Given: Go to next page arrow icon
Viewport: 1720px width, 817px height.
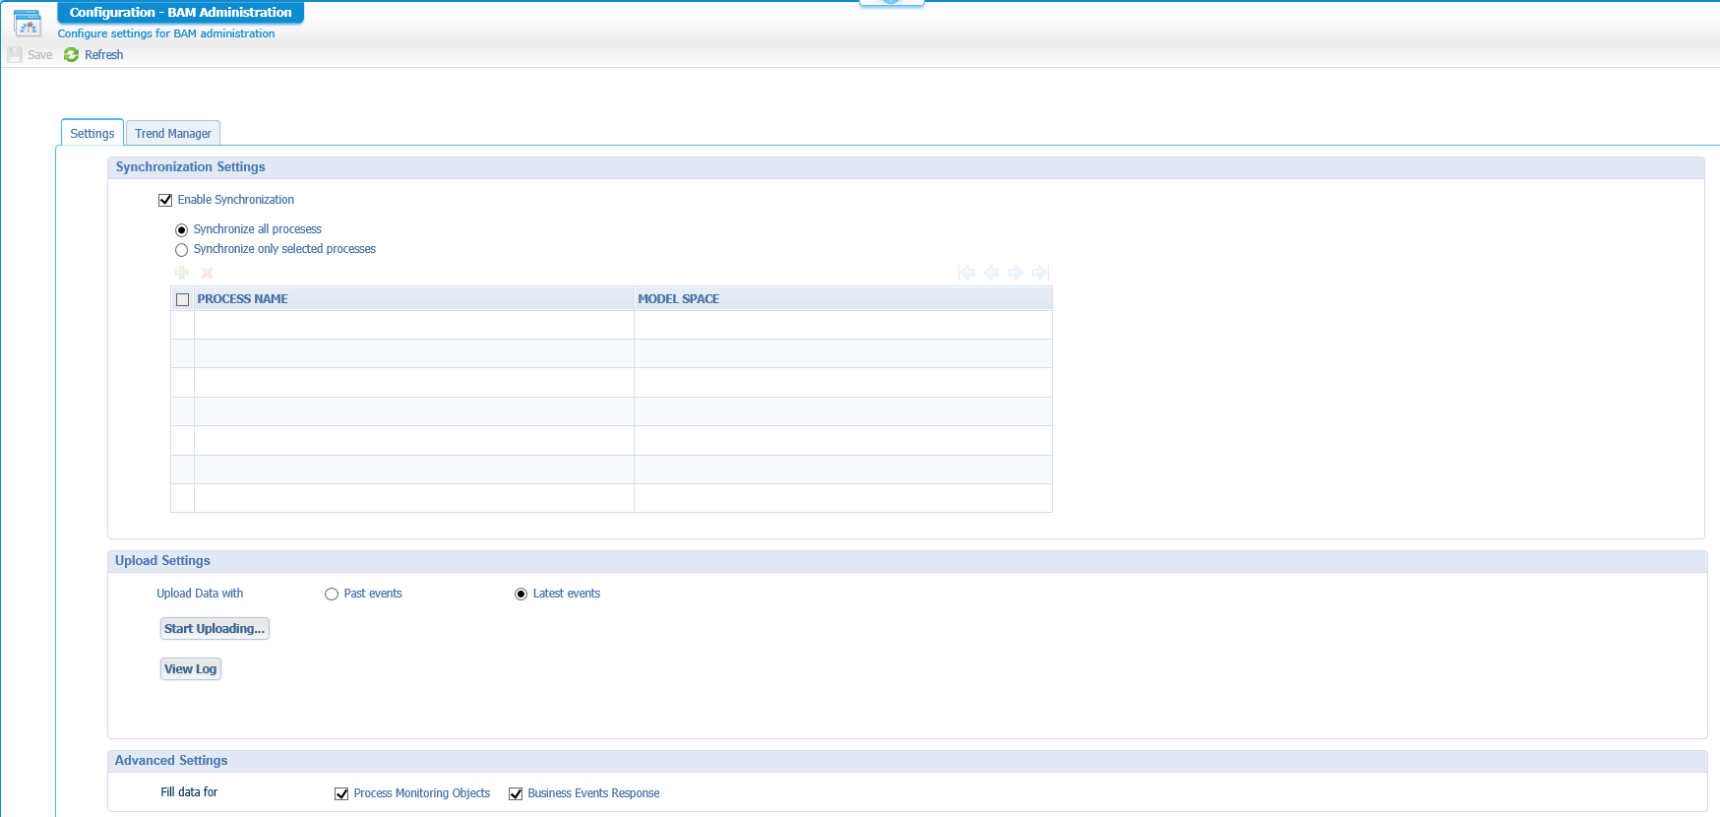Looking at the screenshot, I should click(x=1015, y=273).
